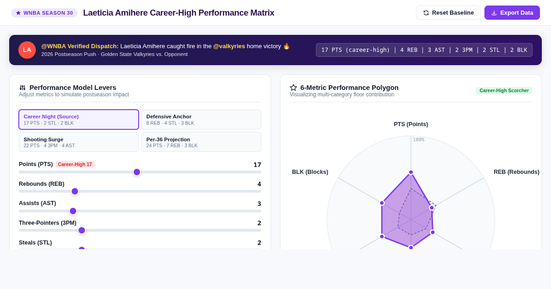Click the Assists (AST) slider handle
Screen dimensions: 551x289
(73, 211)
